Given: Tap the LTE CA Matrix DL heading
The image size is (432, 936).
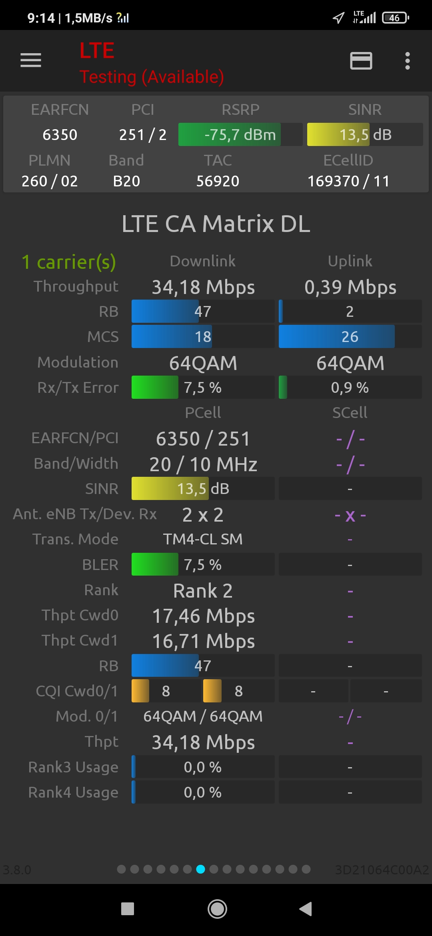Looking at the screenshot, I should (x=216, y=224).
